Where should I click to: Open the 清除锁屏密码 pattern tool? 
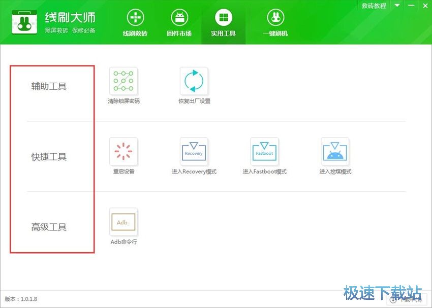click(124, 81)
